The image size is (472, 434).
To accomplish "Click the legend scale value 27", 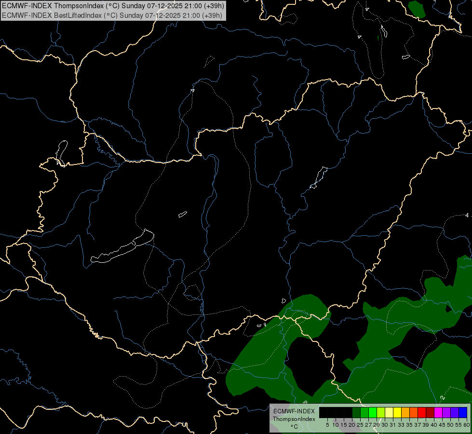I will (x=368, y=425).
